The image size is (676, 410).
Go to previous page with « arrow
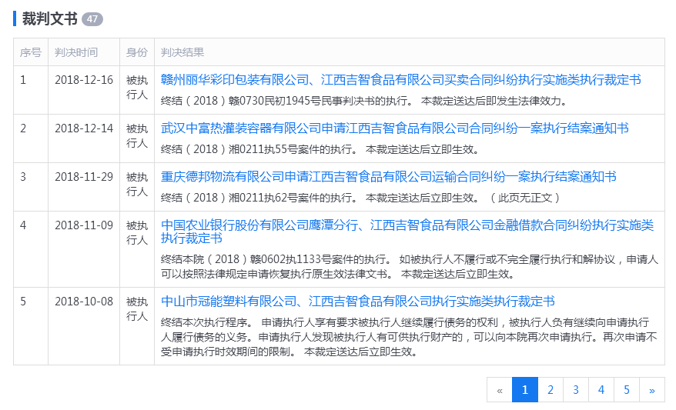[500, 390]
